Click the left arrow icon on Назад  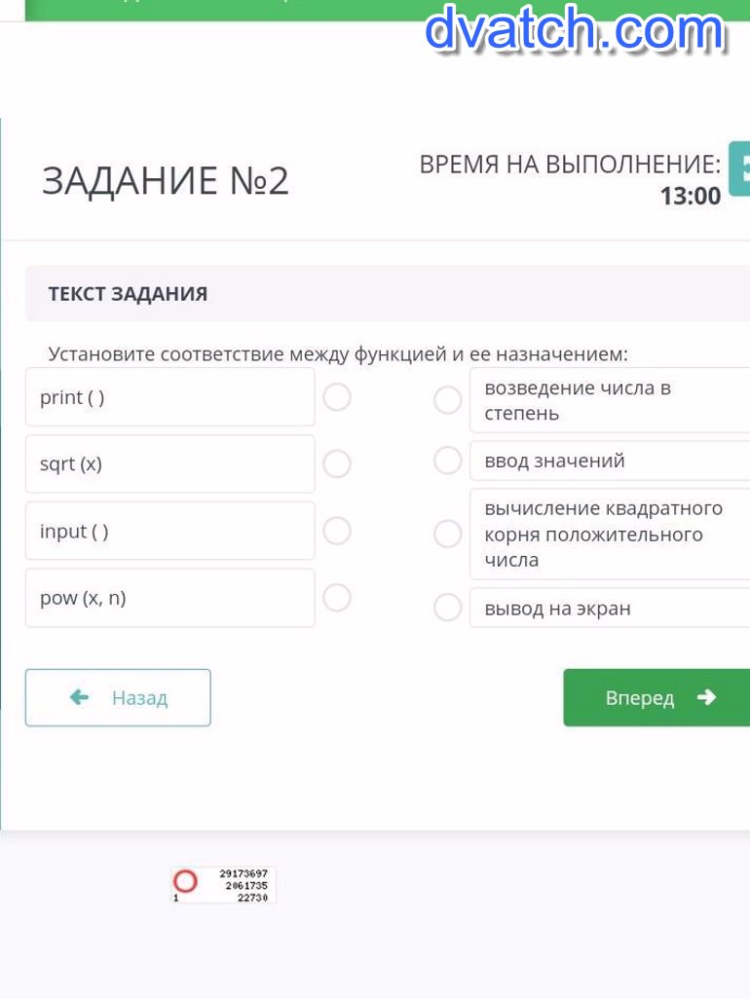(x=80, y=697)
